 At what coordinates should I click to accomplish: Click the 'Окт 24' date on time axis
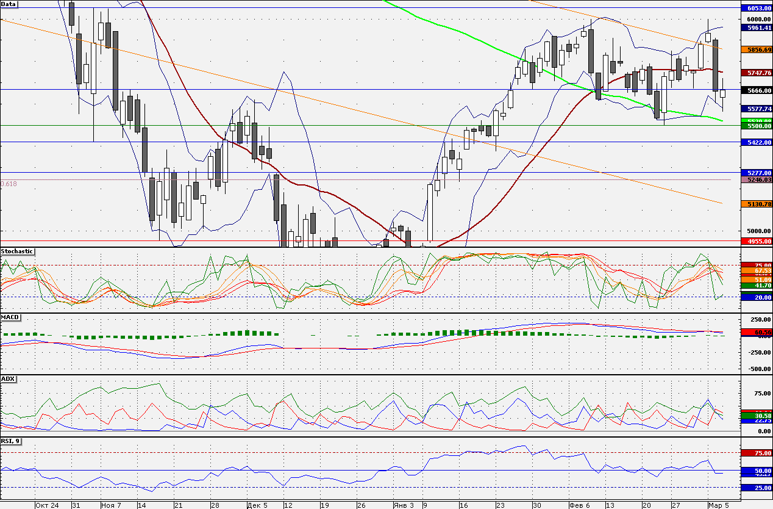[x=47, y=505]
